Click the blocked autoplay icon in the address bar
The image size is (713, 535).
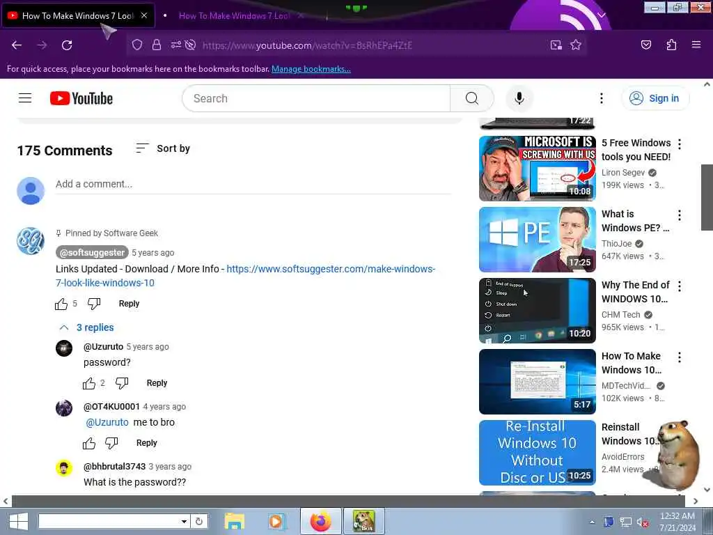pos(191,45)
